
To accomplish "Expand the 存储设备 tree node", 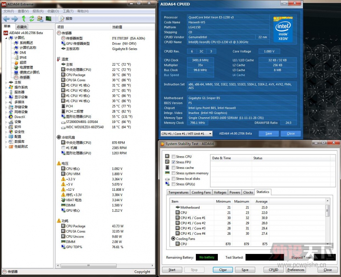I will tap(6, 107).
